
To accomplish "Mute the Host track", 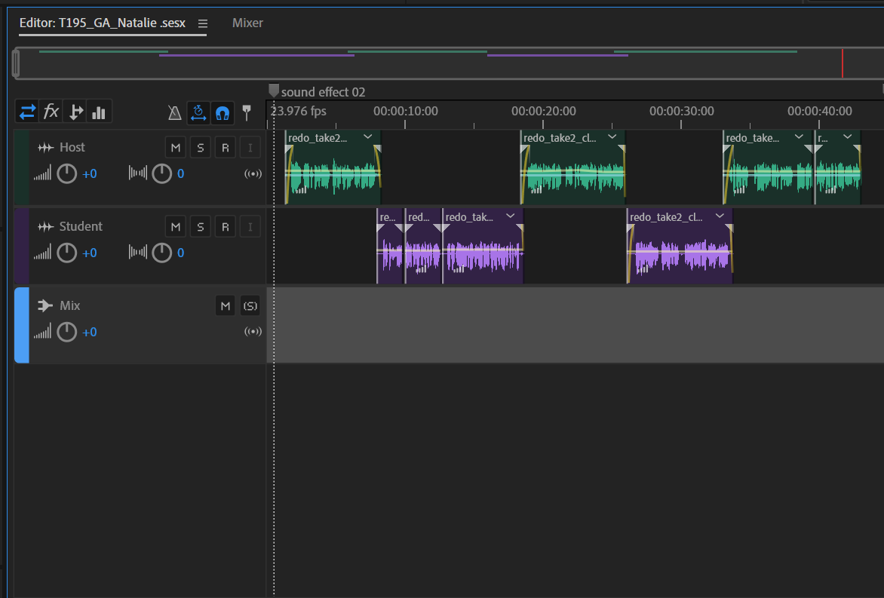I will point(176,148).
